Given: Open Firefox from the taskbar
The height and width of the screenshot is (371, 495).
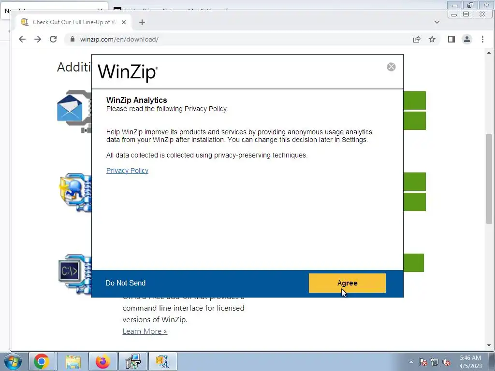Looking at the screenshot, I should [x=102, y=361].
